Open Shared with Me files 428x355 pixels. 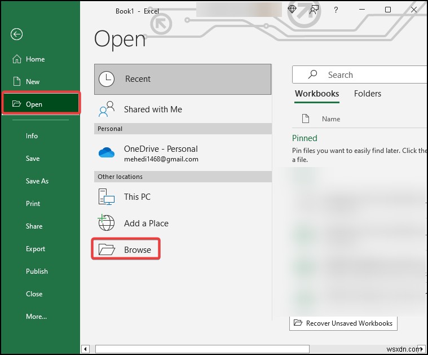183,109
